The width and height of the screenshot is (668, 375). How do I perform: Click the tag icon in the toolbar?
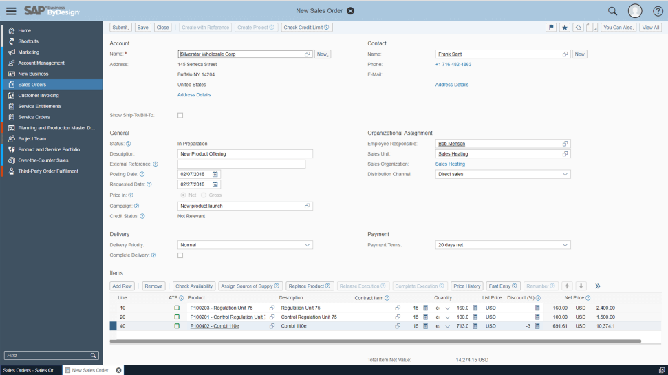coord(579,28)
